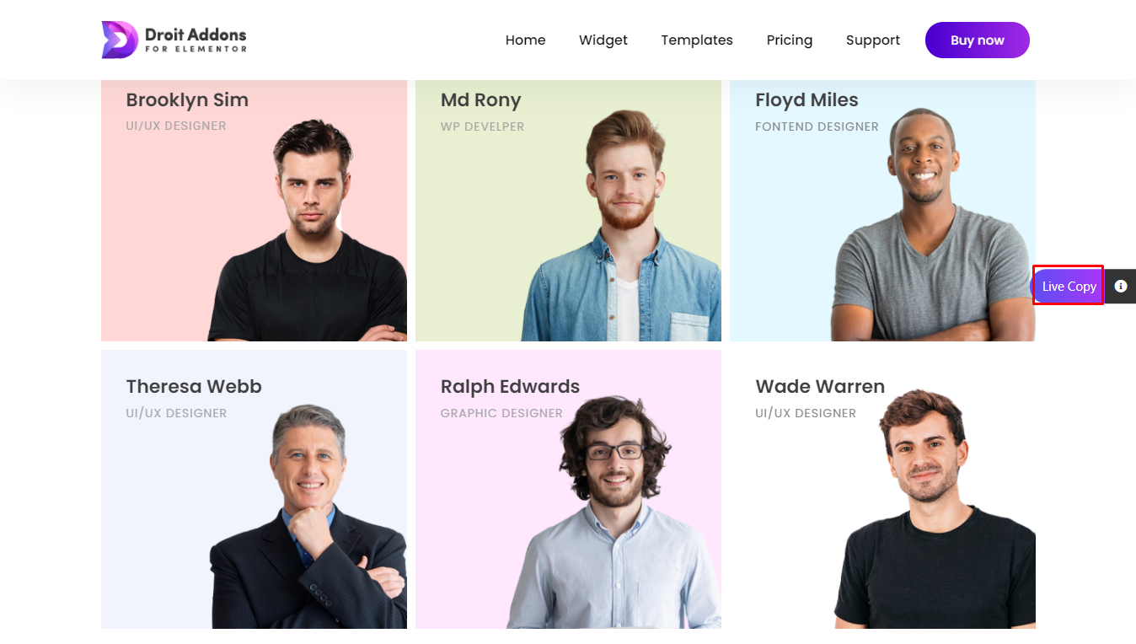Image resolution: width=1136 pixels, height=644 pixels.
Task: Click the Floyd Miles name heading
Action: [x=806, y=99]
